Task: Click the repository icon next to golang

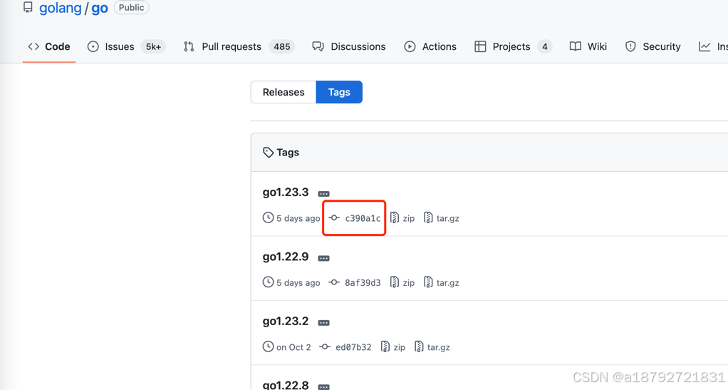Action: click(x=28, y=7)
